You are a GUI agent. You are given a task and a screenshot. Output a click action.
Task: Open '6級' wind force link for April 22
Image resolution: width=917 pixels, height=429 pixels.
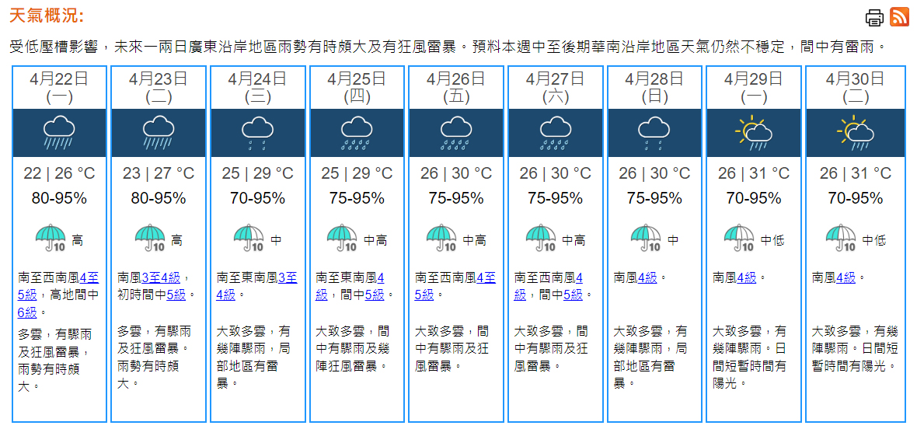pyautogui.click(x=26, y=312)
